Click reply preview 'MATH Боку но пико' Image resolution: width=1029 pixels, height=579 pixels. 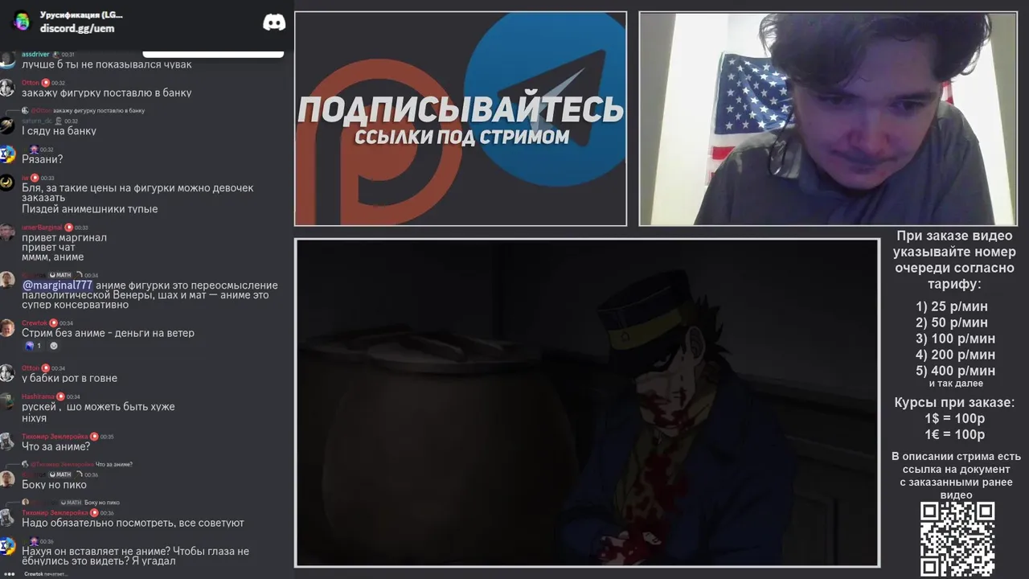click(72, 503)
